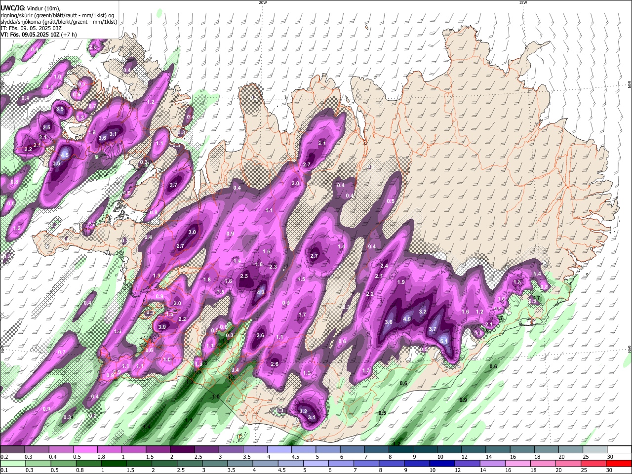The height and width of the screenshot is (474, 632).
Task: Click the '(+7 h)' forecast offset text
Action: (x=70, y=35)
